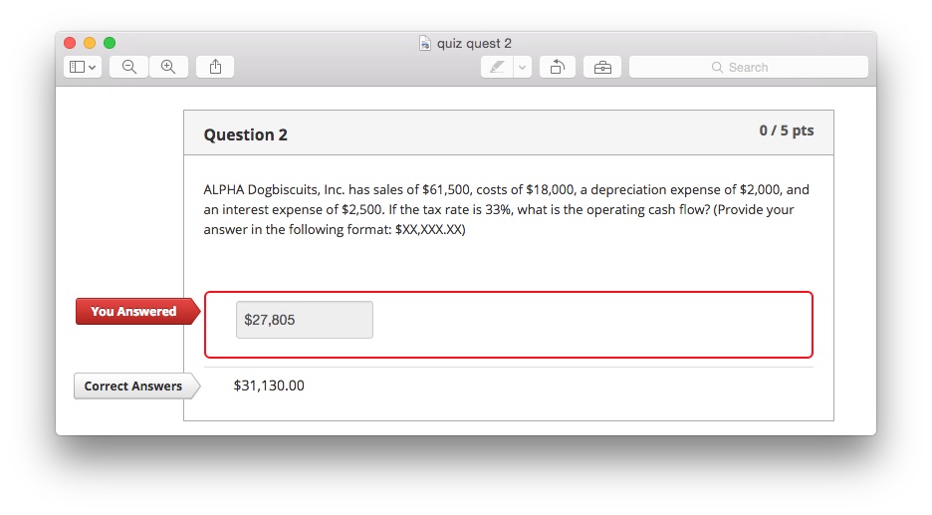The width and height of the screenshot is (932, 515).
Task: Click in the Search field
Action: [x=749, y=67]
